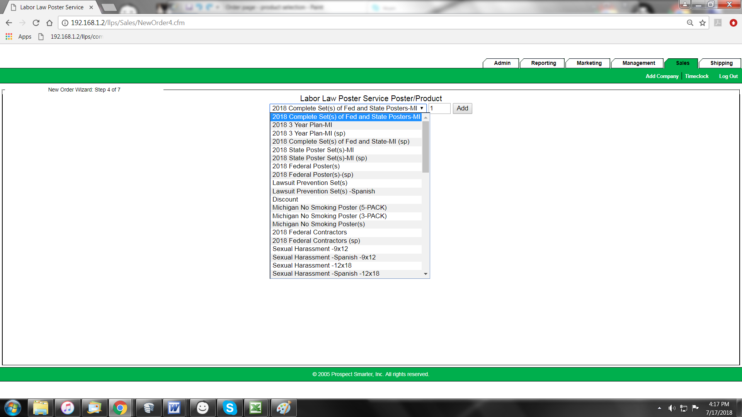This screenshot has height=417, width=742.
Task: Click the browser reload icon
Action: click(36, 23)
